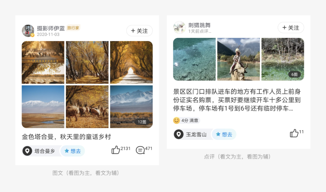This screenshot has height=192, width=326.
Task: Like the 金色塔合曼 post via thumbs-up icon
Action: point(116,150)
